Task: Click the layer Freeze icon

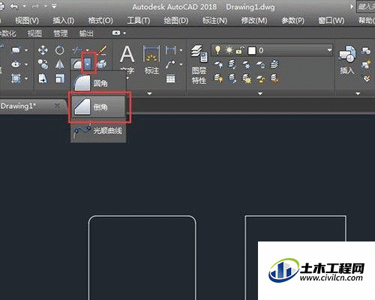Action: click(x=246, y=64)
